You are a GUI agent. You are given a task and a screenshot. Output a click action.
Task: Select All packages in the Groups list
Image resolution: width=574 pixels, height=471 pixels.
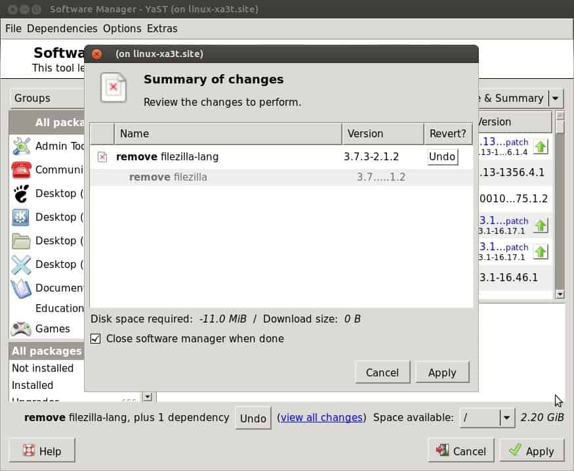47,122
